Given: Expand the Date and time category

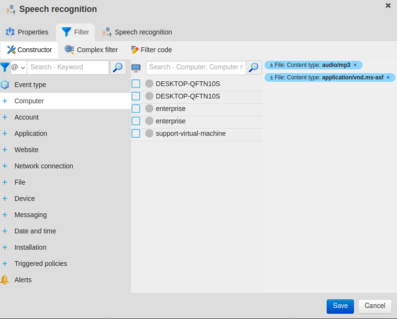Looking at the screenshot, I should [x=5, y=231].
